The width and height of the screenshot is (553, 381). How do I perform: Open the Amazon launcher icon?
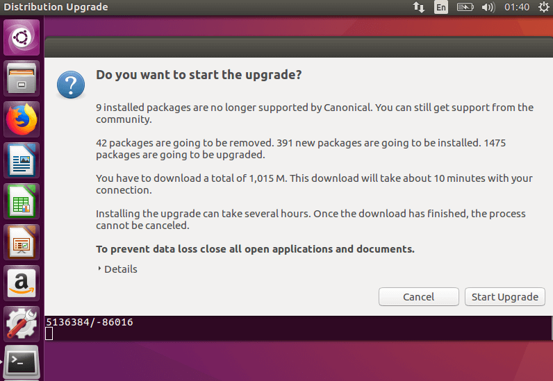click(x=22, y=282)
